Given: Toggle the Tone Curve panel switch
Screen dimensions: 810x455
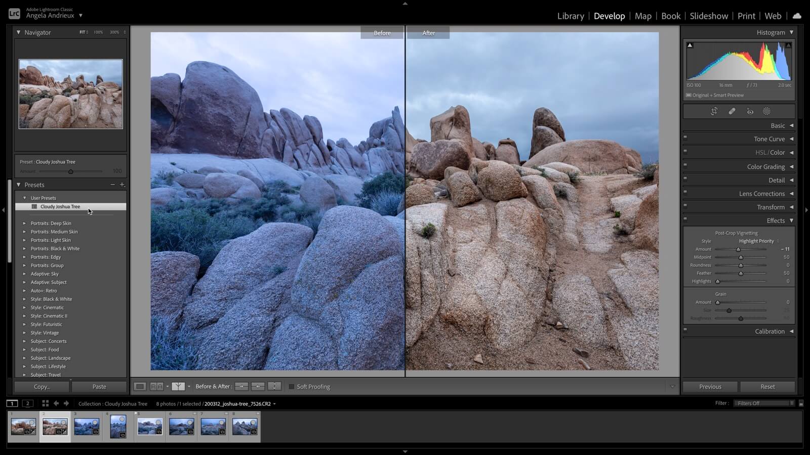Looking at the screenshot, I should coord(685,137).
